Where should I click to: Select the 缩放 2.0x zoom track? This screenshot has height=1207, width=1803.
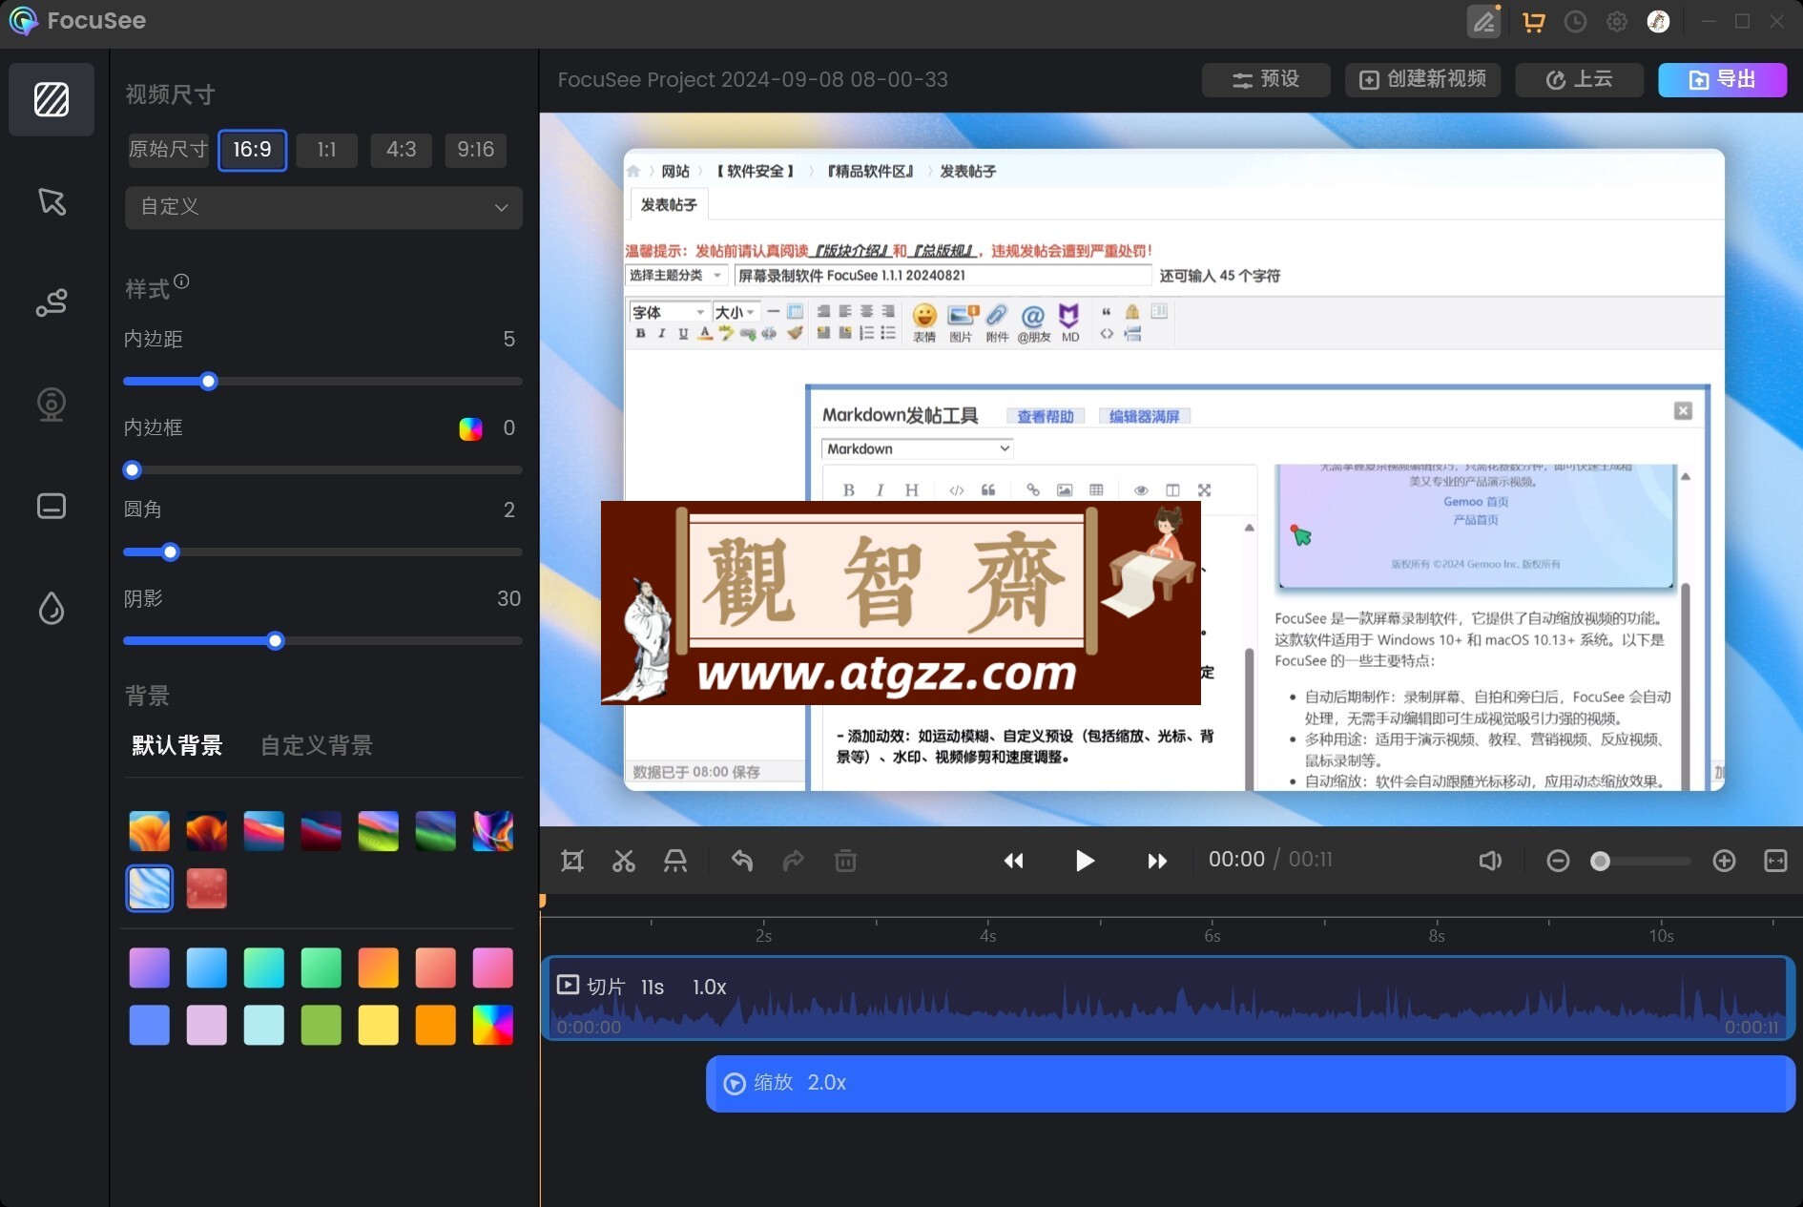coord(1251,1083)
